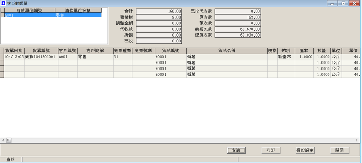
Task: Click the 單位 column header
Action: [336, 51]
